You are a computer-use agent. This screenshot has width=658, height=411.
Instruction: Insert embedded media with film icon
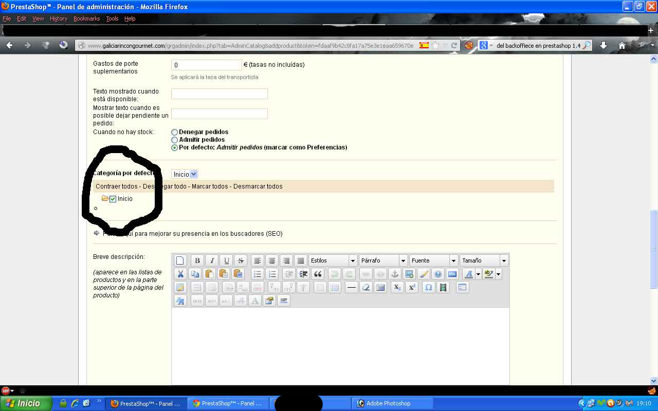443,287
